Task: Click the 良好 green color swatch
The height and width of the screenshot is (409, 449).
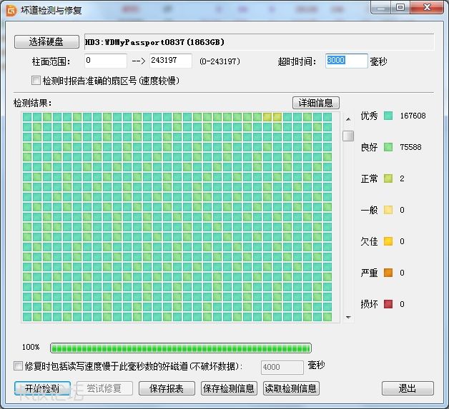Action: [388, 147]
